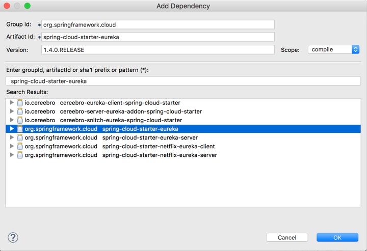Click jar icon for cereebro-eureka-client-spring-cloud-starter

20,103
